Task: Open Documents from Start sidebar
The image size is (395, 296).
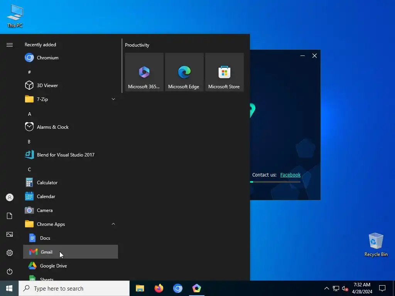Action: pyautogui.click(x=10, y=216)
